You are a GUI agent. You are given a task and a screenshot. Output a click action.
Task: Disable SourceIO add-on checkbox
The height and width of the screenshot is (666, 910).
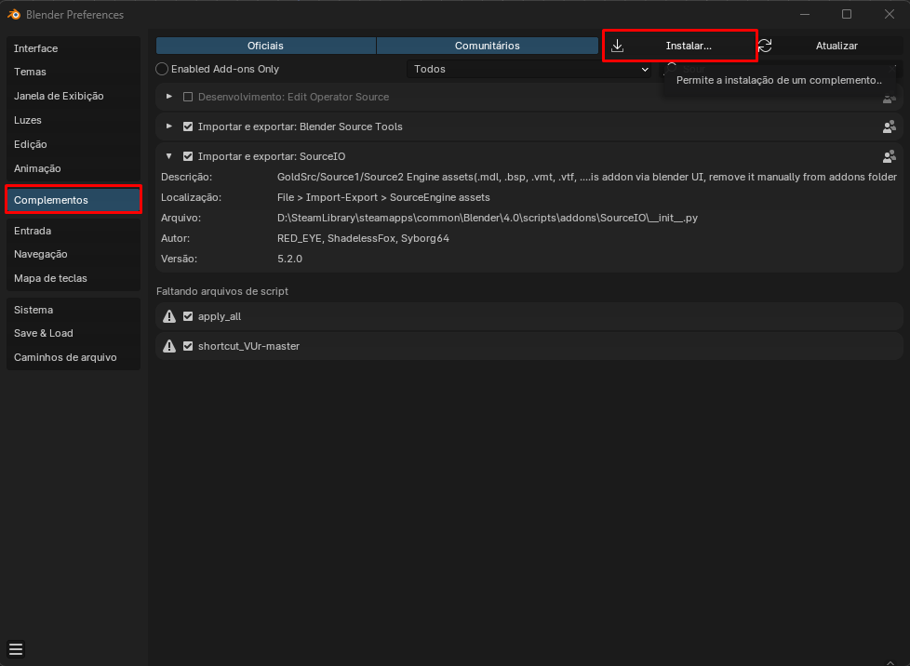(x=188, y=156)
